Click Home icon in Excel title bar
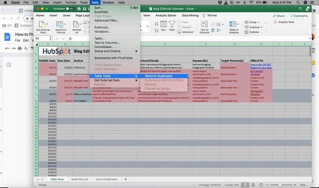Screen dimensions: 319x188 (x=79, y=9)
